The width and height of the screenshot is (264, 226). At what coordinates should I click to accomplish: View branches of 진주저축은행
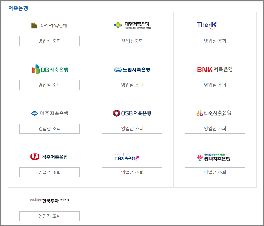point(215,129)
